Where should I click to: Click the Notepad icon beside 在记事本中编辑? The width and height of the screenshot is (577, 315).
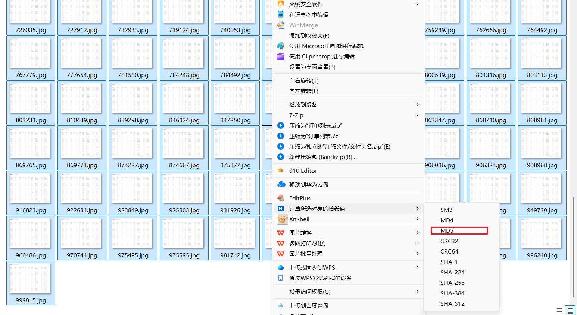coord(281,15)
